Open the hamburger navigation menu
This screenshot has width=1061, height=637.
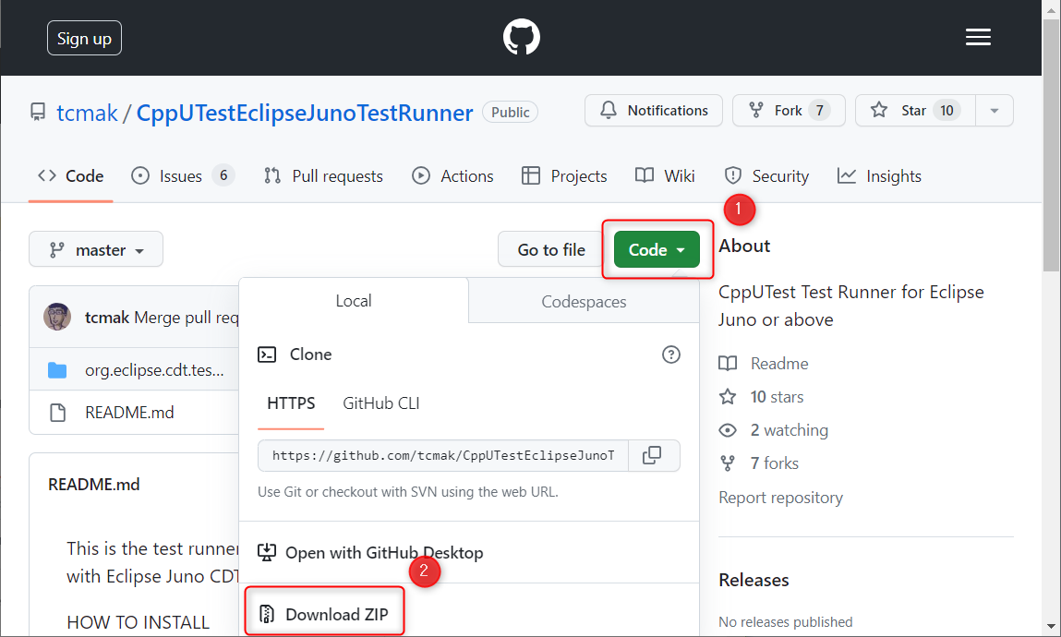point(978,37)
